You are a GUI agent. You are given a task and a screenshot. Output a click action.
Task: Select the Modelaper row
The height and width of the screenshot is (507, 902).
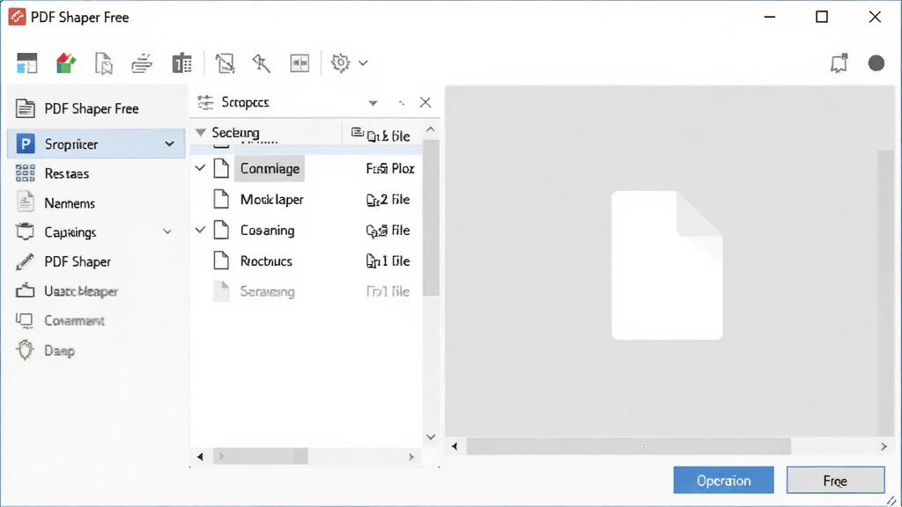(307, 200)
